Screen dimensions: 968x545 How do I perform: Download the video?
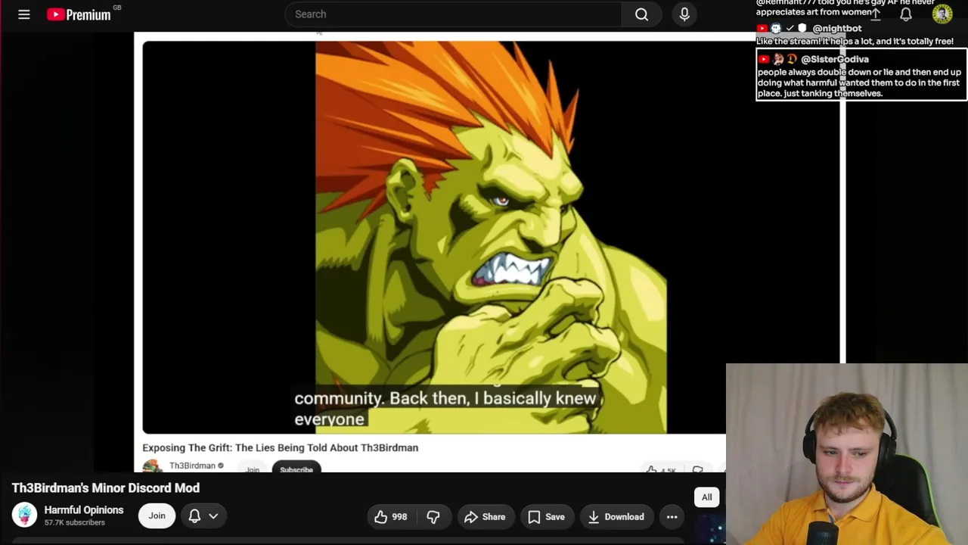coord(616,517)
